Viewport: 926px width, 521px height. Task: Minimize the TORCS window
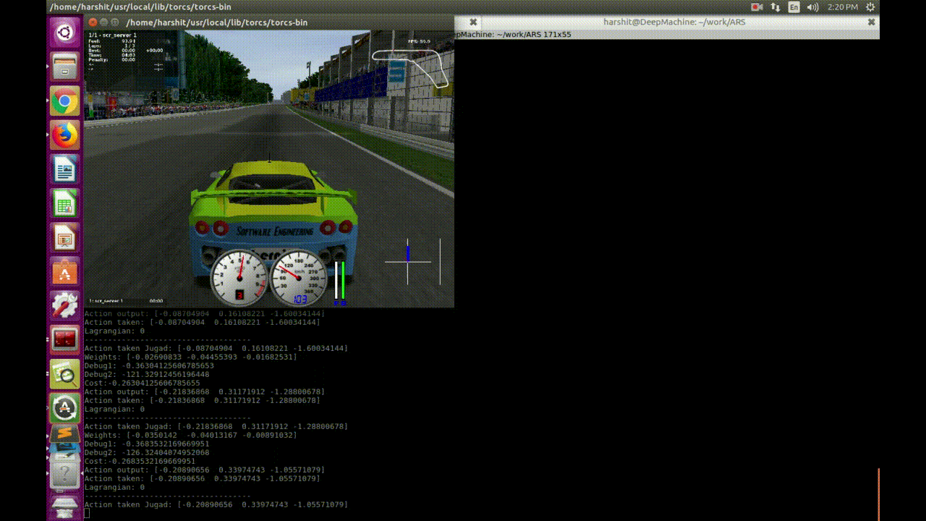pos(104,22)
